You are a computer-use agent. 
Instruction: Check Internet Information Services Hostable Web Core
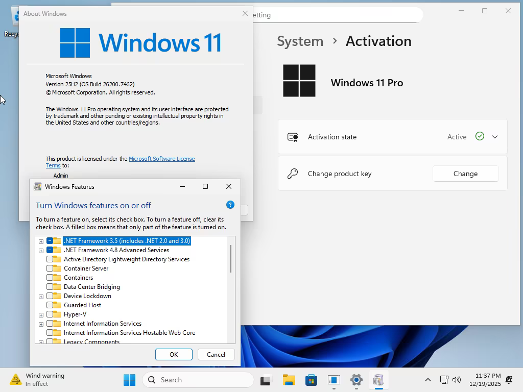[50, 333]
